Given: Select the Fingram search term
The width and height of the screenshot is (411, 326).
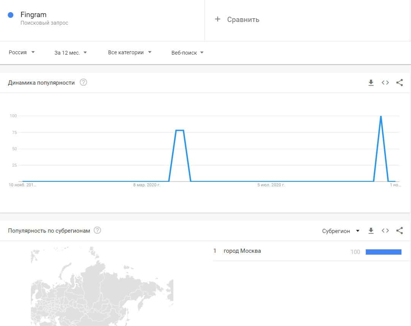Looking at the screenshot, I should click(x=33, y=15).
